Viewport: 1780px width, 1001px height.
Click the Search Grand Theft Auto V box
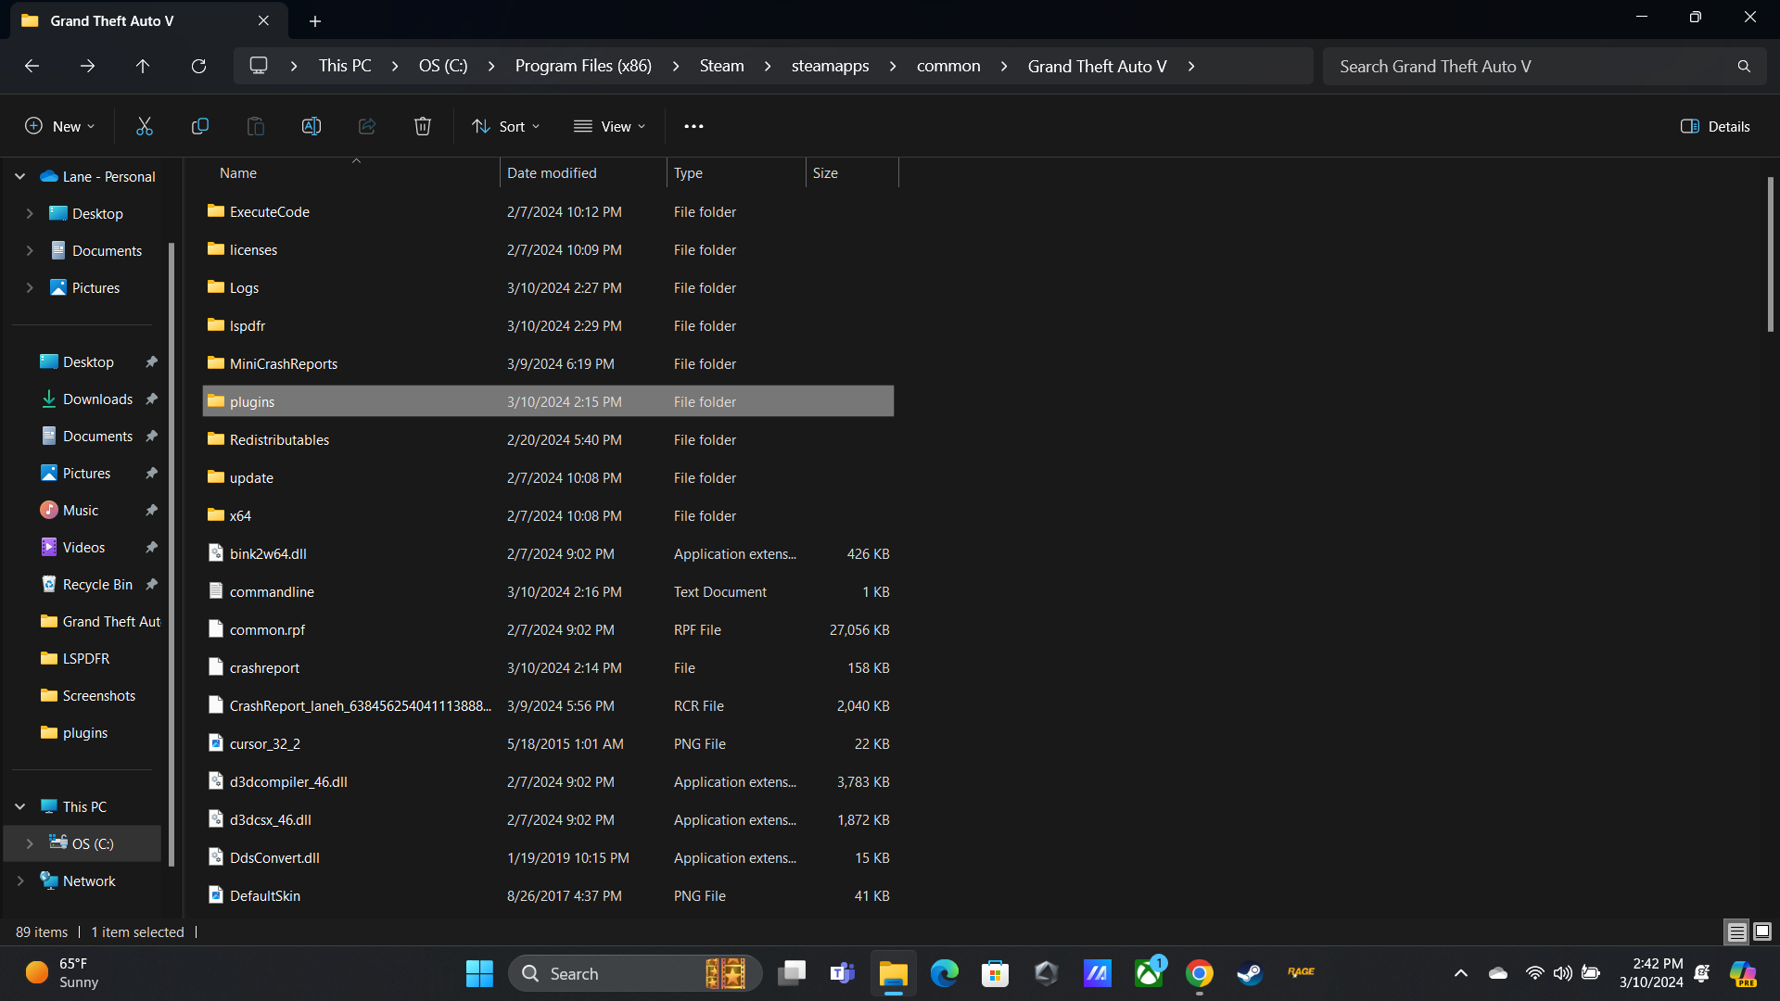pyautogui.click(x=1530, y=66)
